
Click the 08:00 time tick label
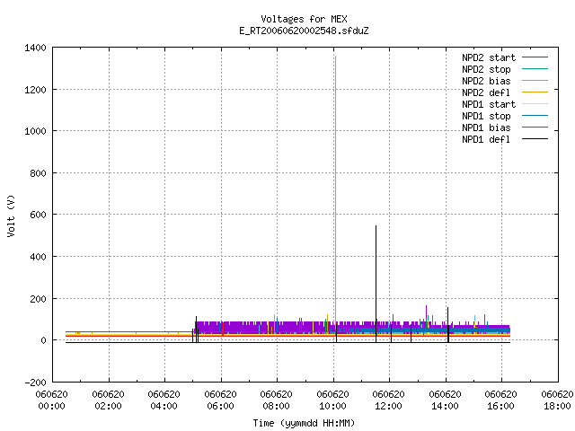(276, 407)
